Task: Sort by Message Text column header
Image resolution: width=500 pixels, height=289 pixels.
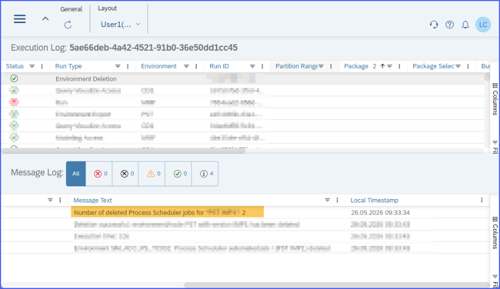Action: coord(93,200)
